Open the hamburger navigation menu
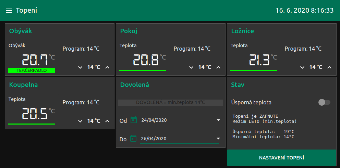This screenshot has height=168, width=340. [9, 11]
